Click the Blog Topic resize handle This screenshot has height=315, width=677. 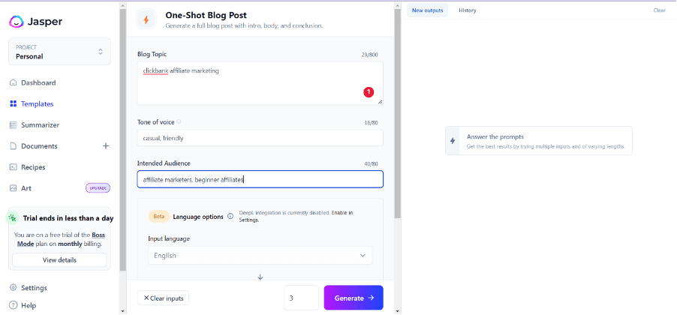(380, 102)
